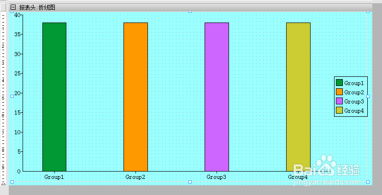Click the y-axis value 35
This screenshot has height=195, width=382.
point(18,34)
